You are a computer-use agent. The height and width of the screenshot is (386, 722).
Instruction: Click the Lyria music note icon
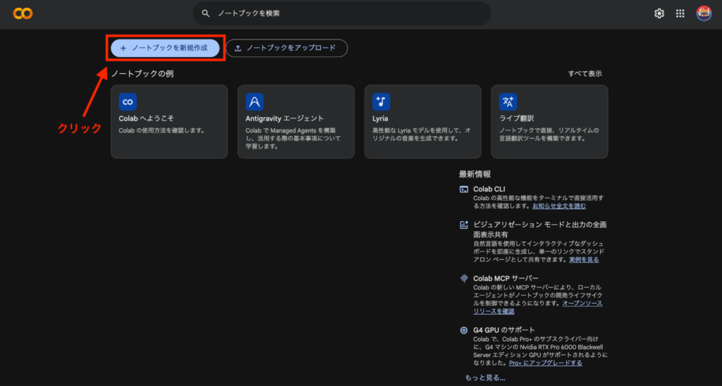pos(381,102)
